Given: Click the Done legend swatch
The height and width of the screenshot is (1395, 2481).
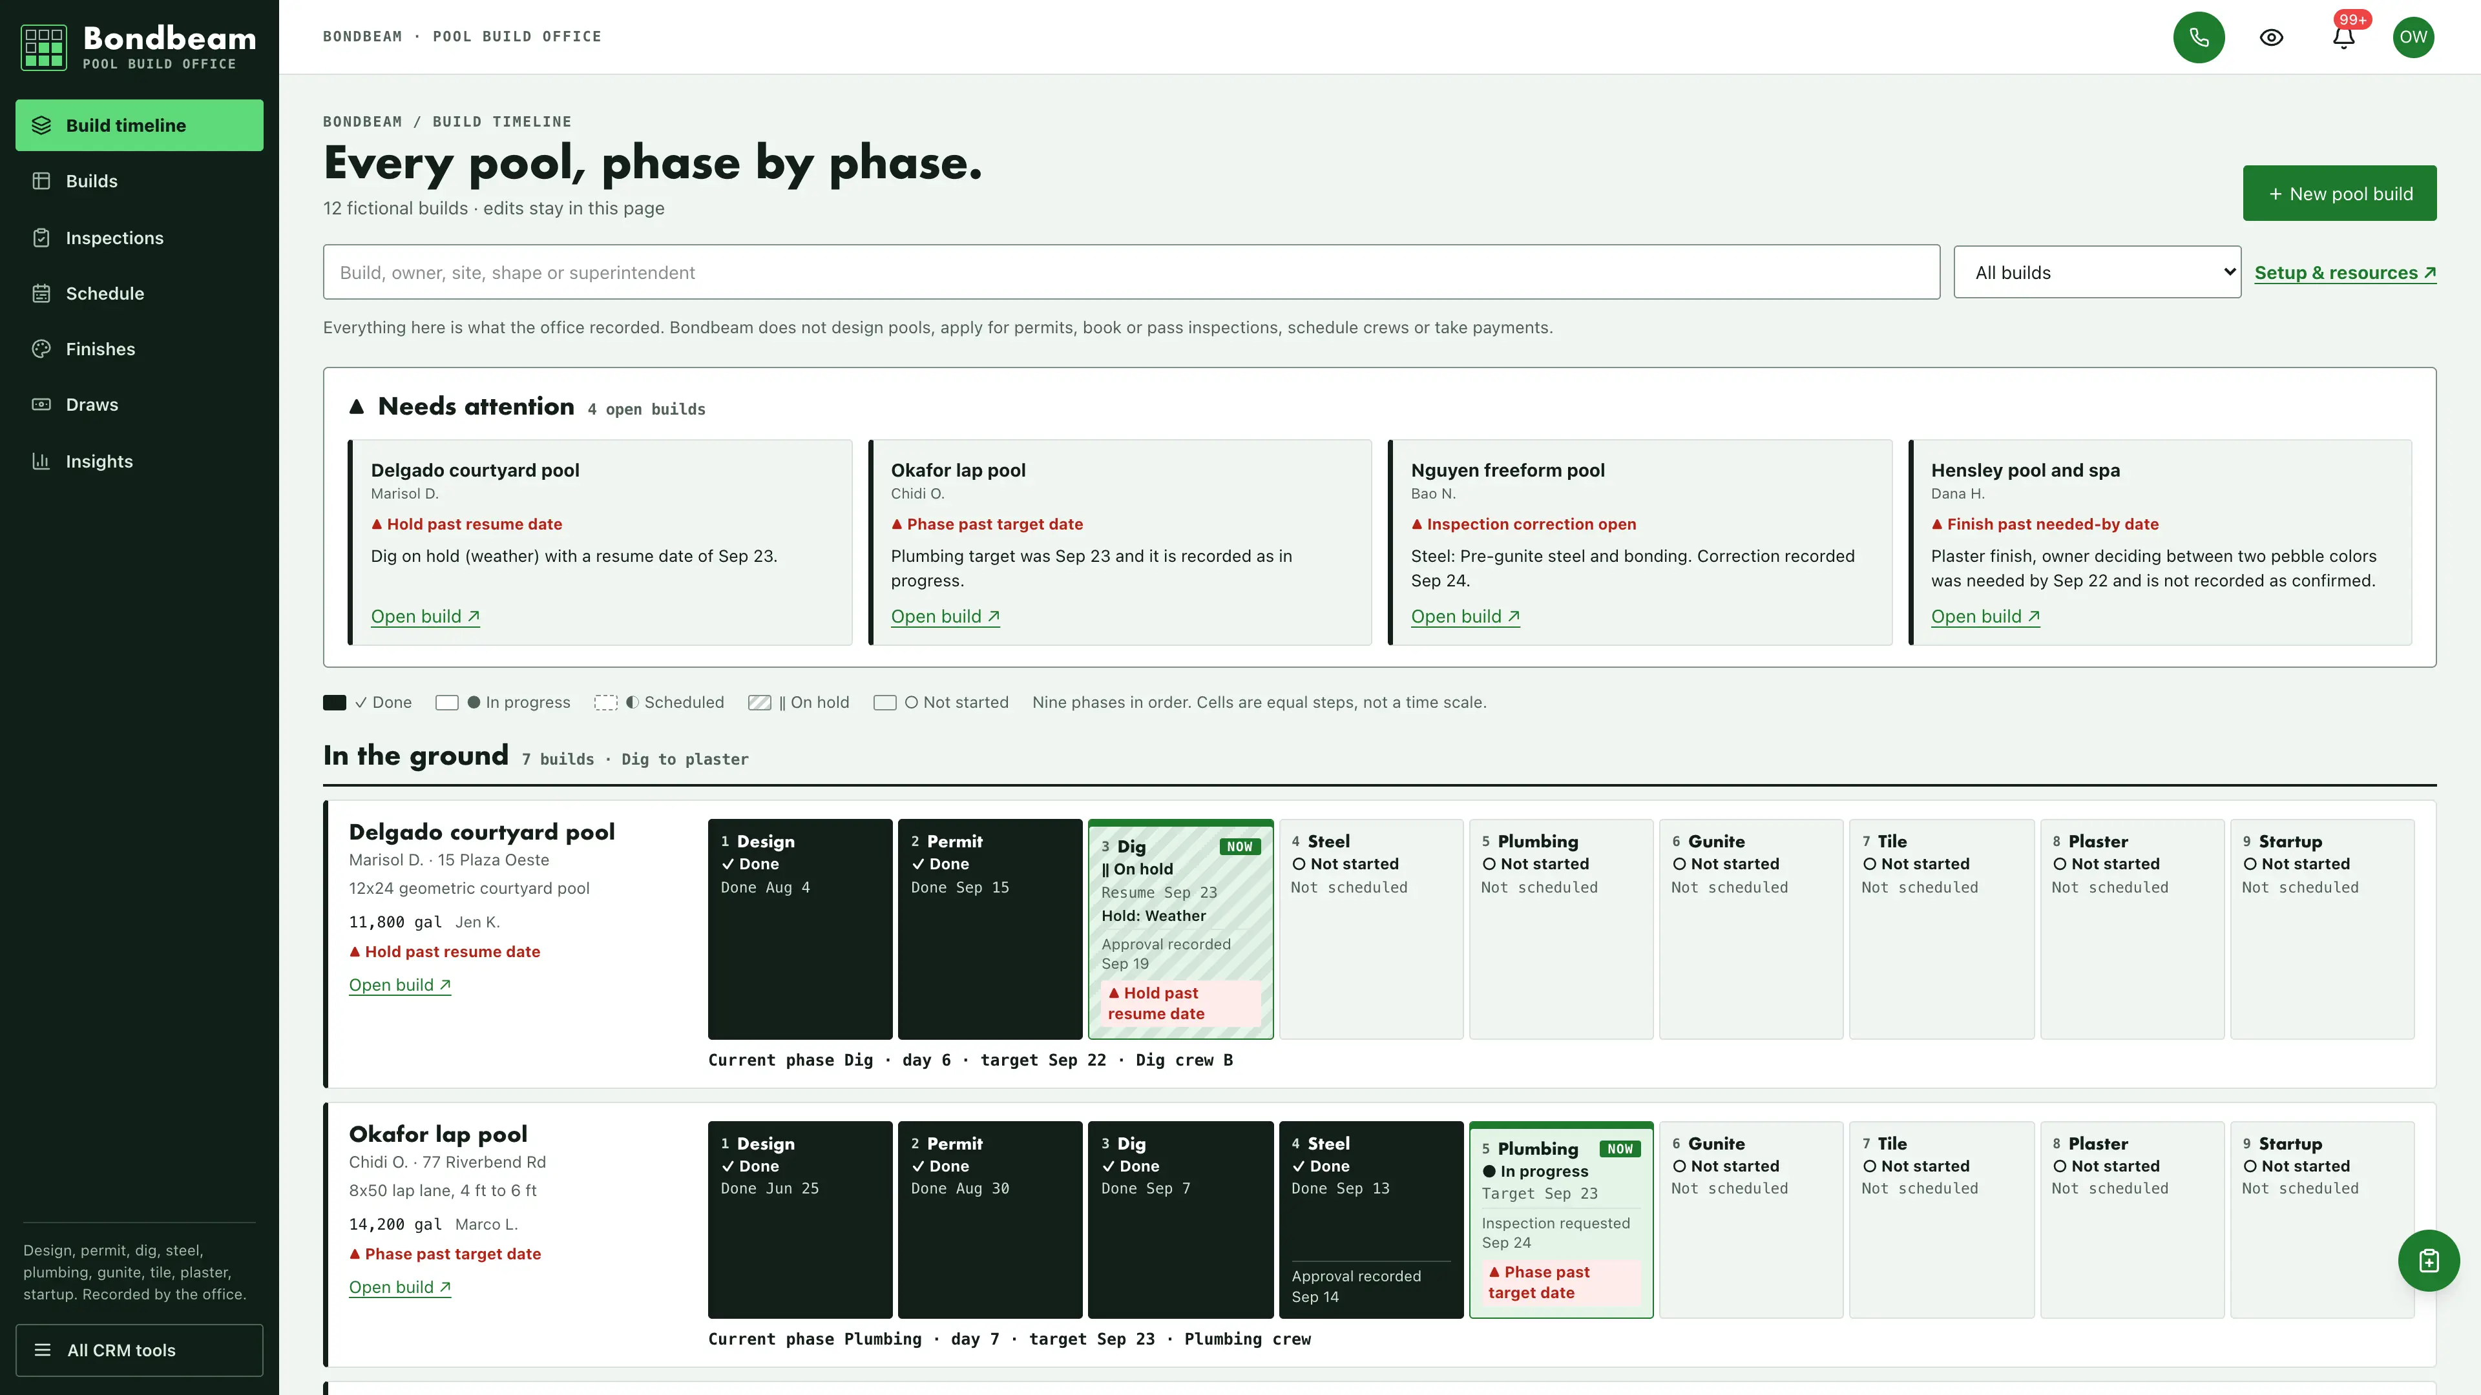Looking at the screenshot, I should [334, 703].
